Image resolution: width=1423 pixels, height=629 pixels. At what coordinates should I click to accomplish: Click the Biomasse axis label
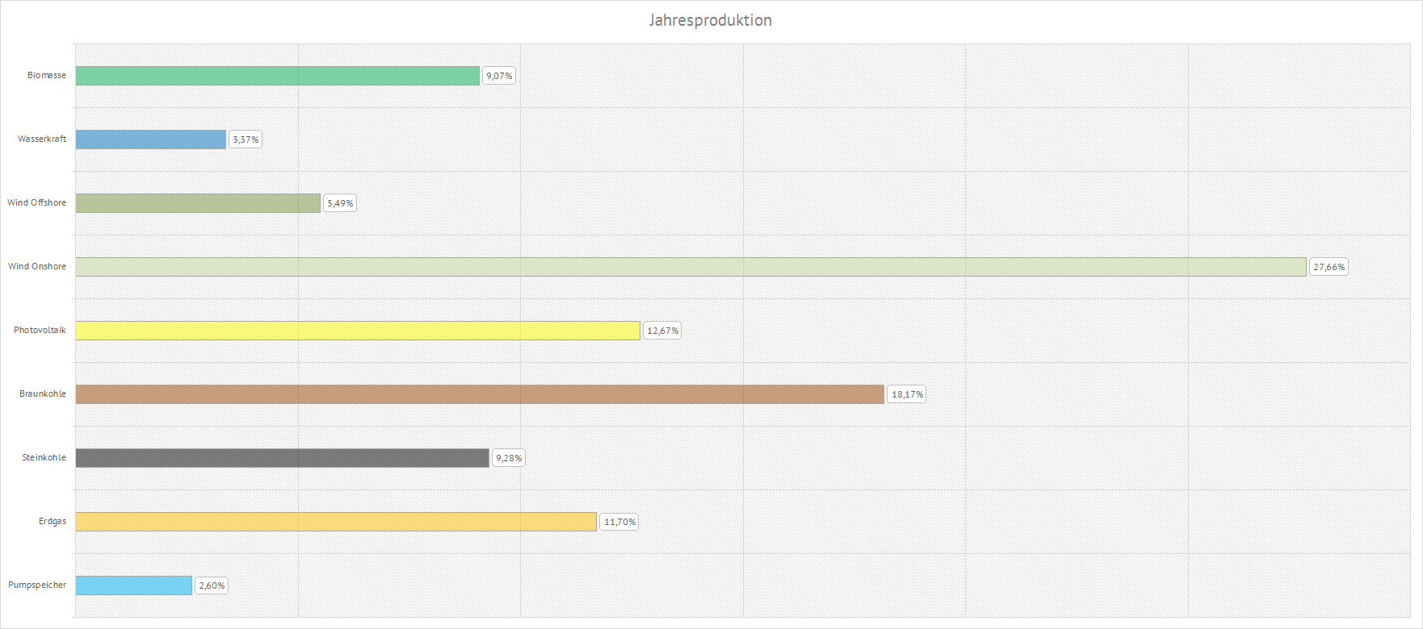tap(47, 75)
